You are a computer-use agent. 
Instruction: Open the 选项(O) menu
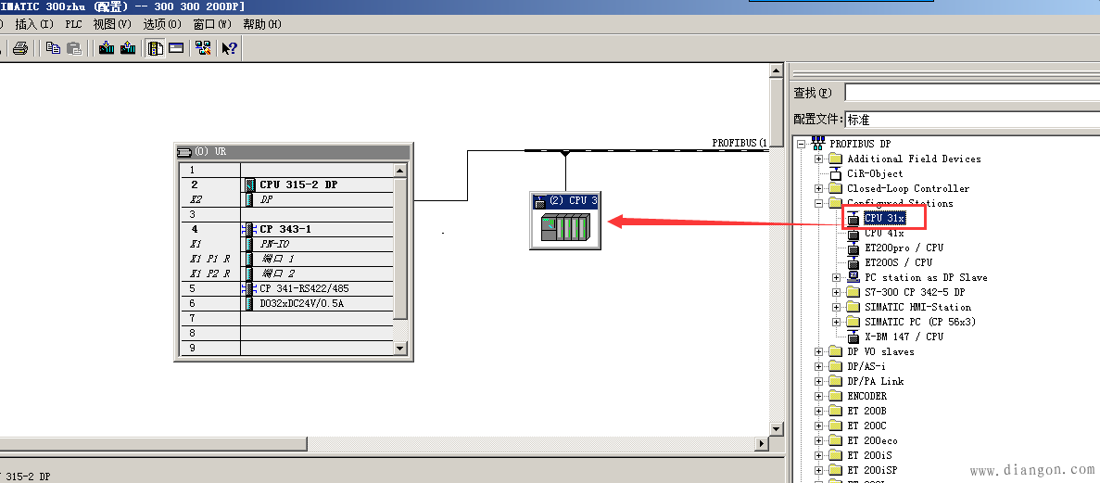(x=162, y=24)
